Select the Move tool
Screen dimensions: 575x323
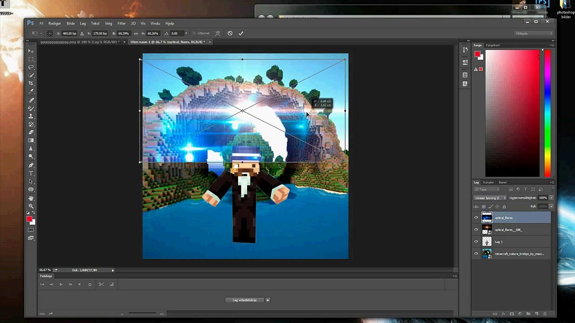pos(31,51)
